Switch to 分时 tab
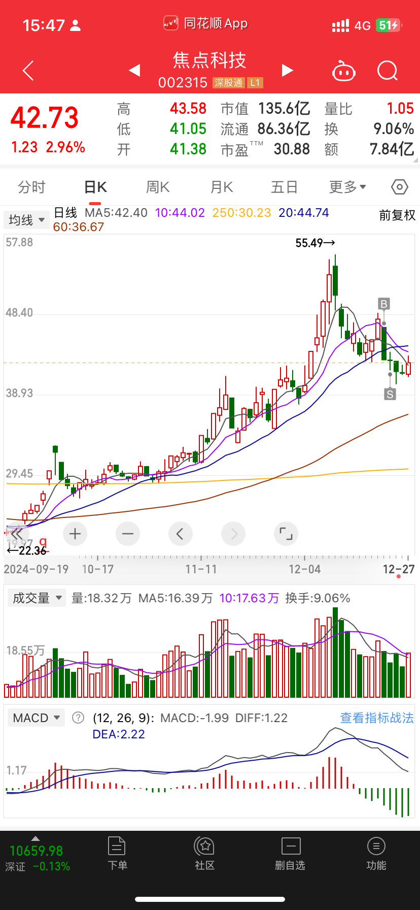420x910 pixels. coord(31,187)
